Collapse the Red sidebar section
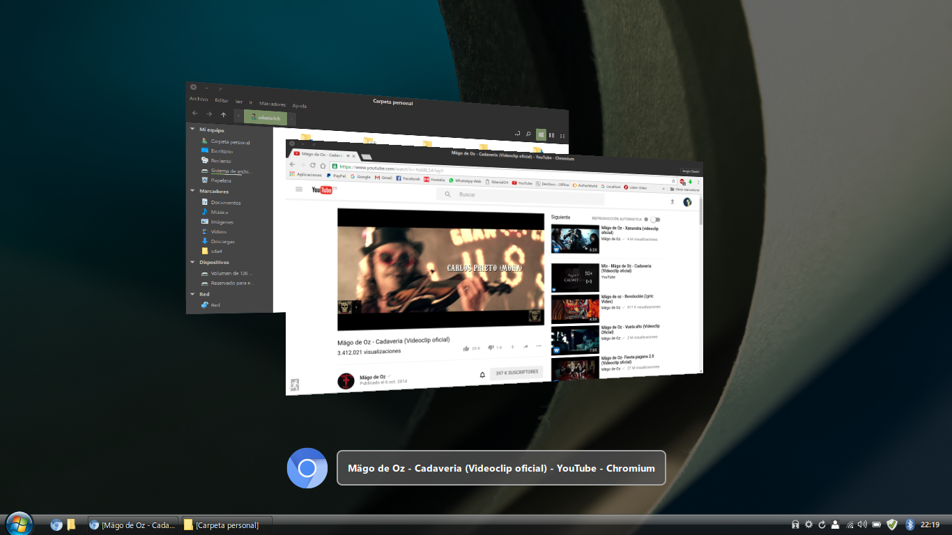 pos(192,294)
